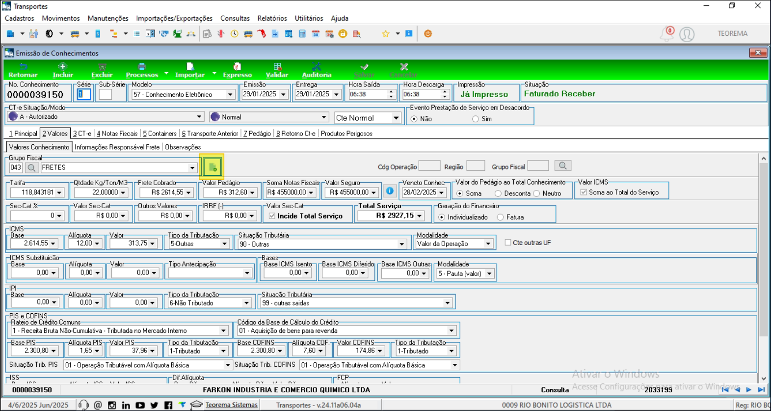Open ICMS Modalidade Valor da Operação dropdown
Screen dimensions: 771x411
[x=488, y=244]
